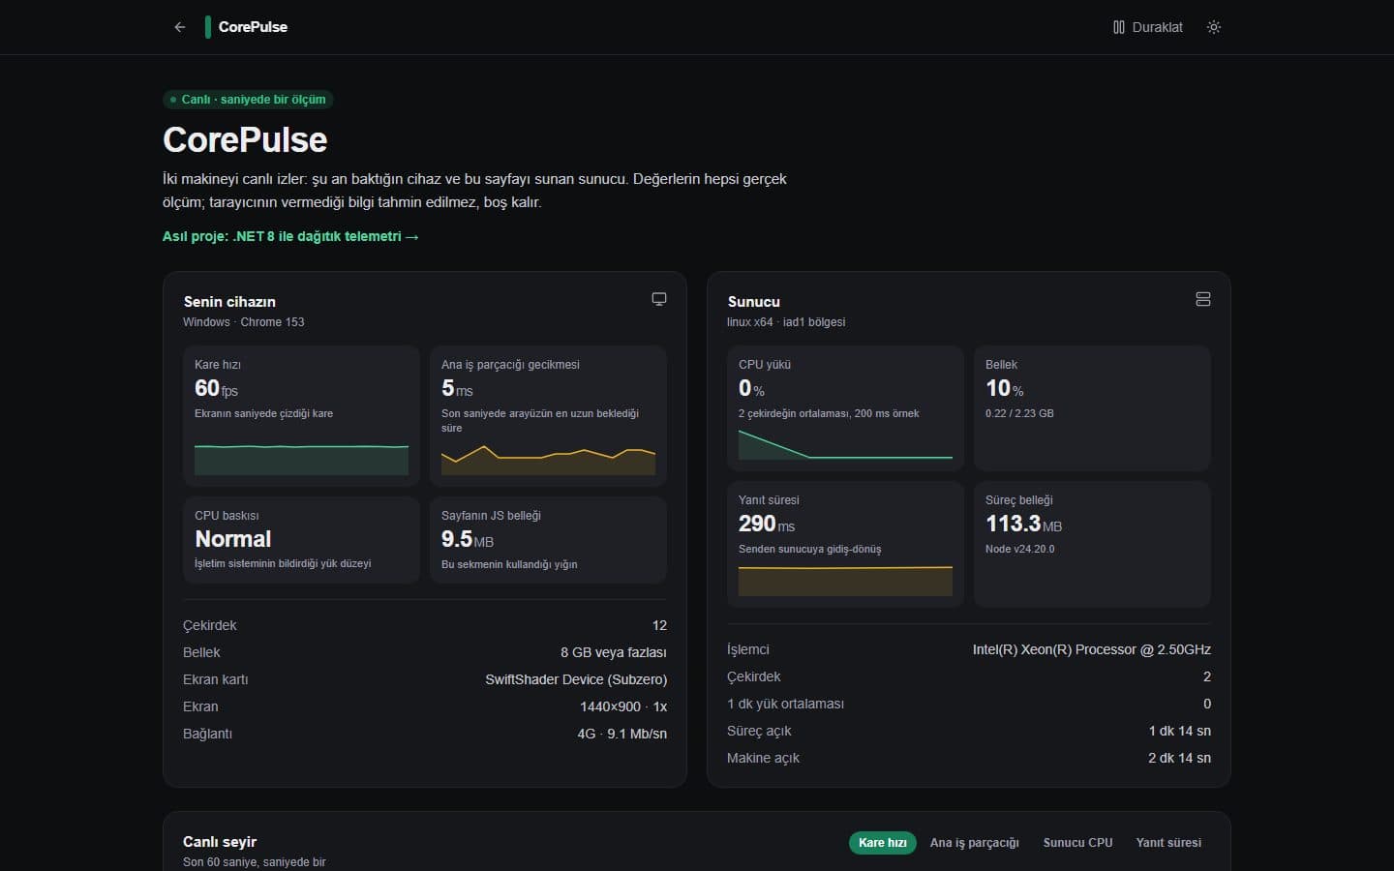Click the 9.5 MB JS belleği value
The width and height of the screenshot is (1394, 871).
(x=468, y=539)
